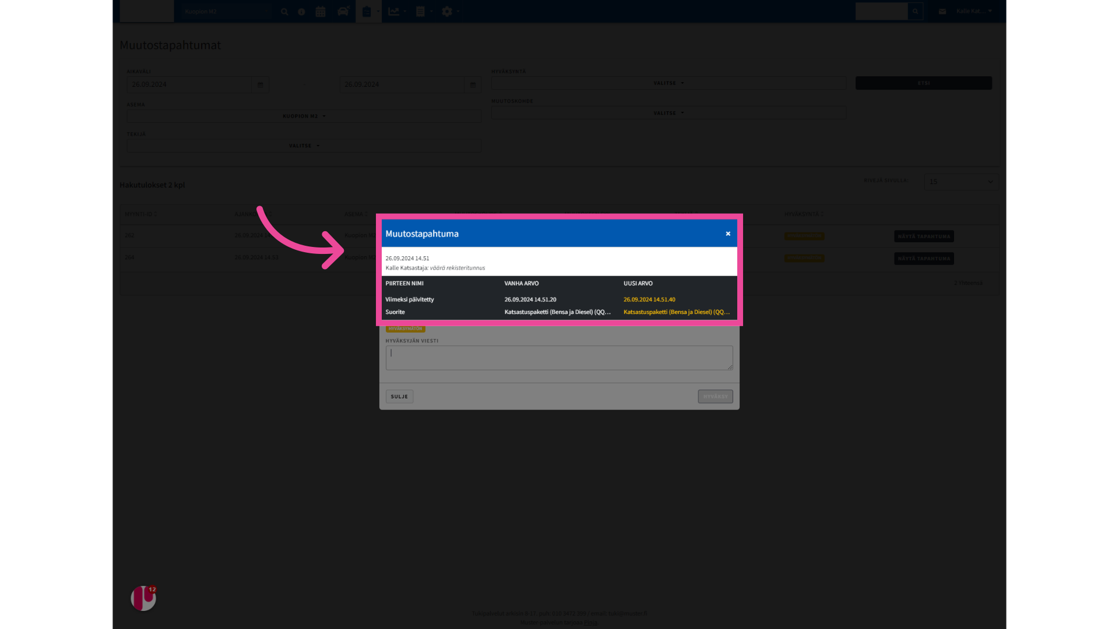Screen dimensions: 1119x629
Task: Click the search icon in toolbar
Action: (284, 12)
